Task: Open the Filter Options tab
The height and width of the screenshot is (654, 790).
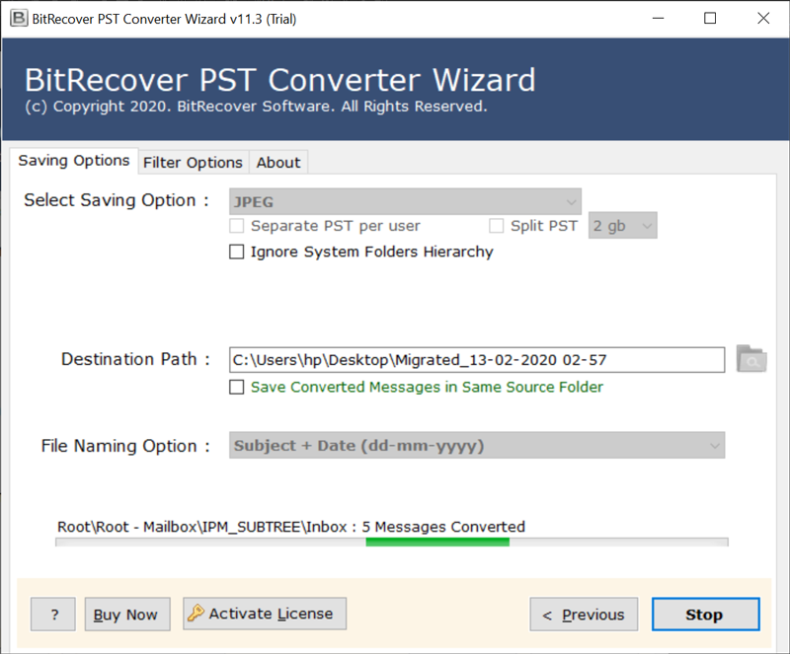Action: tap(193, 163)
